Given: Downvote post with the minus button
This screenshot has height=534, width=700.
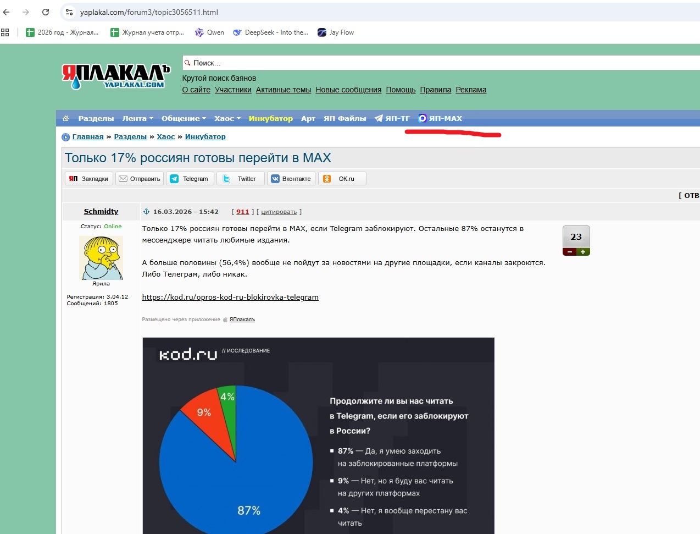Looking at the screenshot, I should pos(569,252).
